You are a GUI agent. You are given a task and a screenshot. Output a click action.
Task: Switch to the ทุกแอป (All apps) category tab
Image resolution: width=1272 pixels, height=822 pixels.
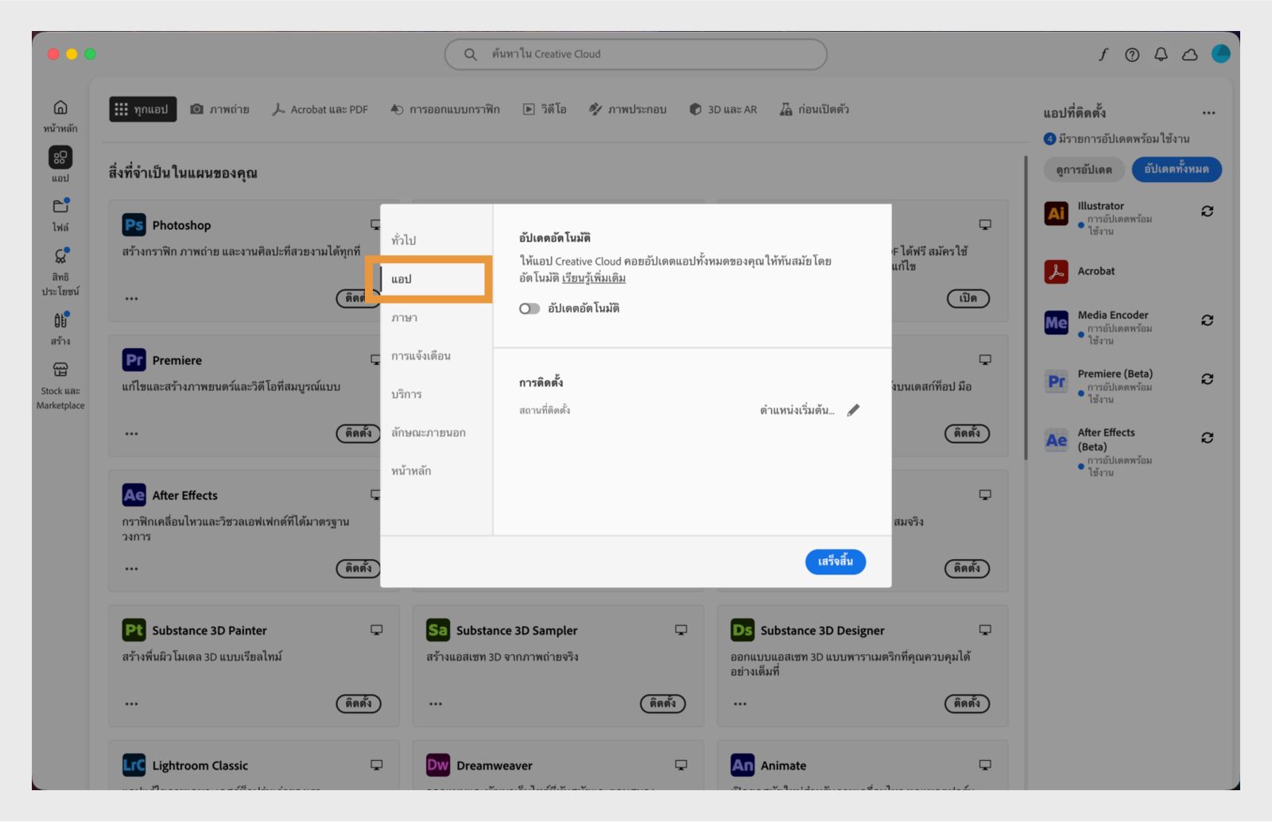[x=143, y=110]
